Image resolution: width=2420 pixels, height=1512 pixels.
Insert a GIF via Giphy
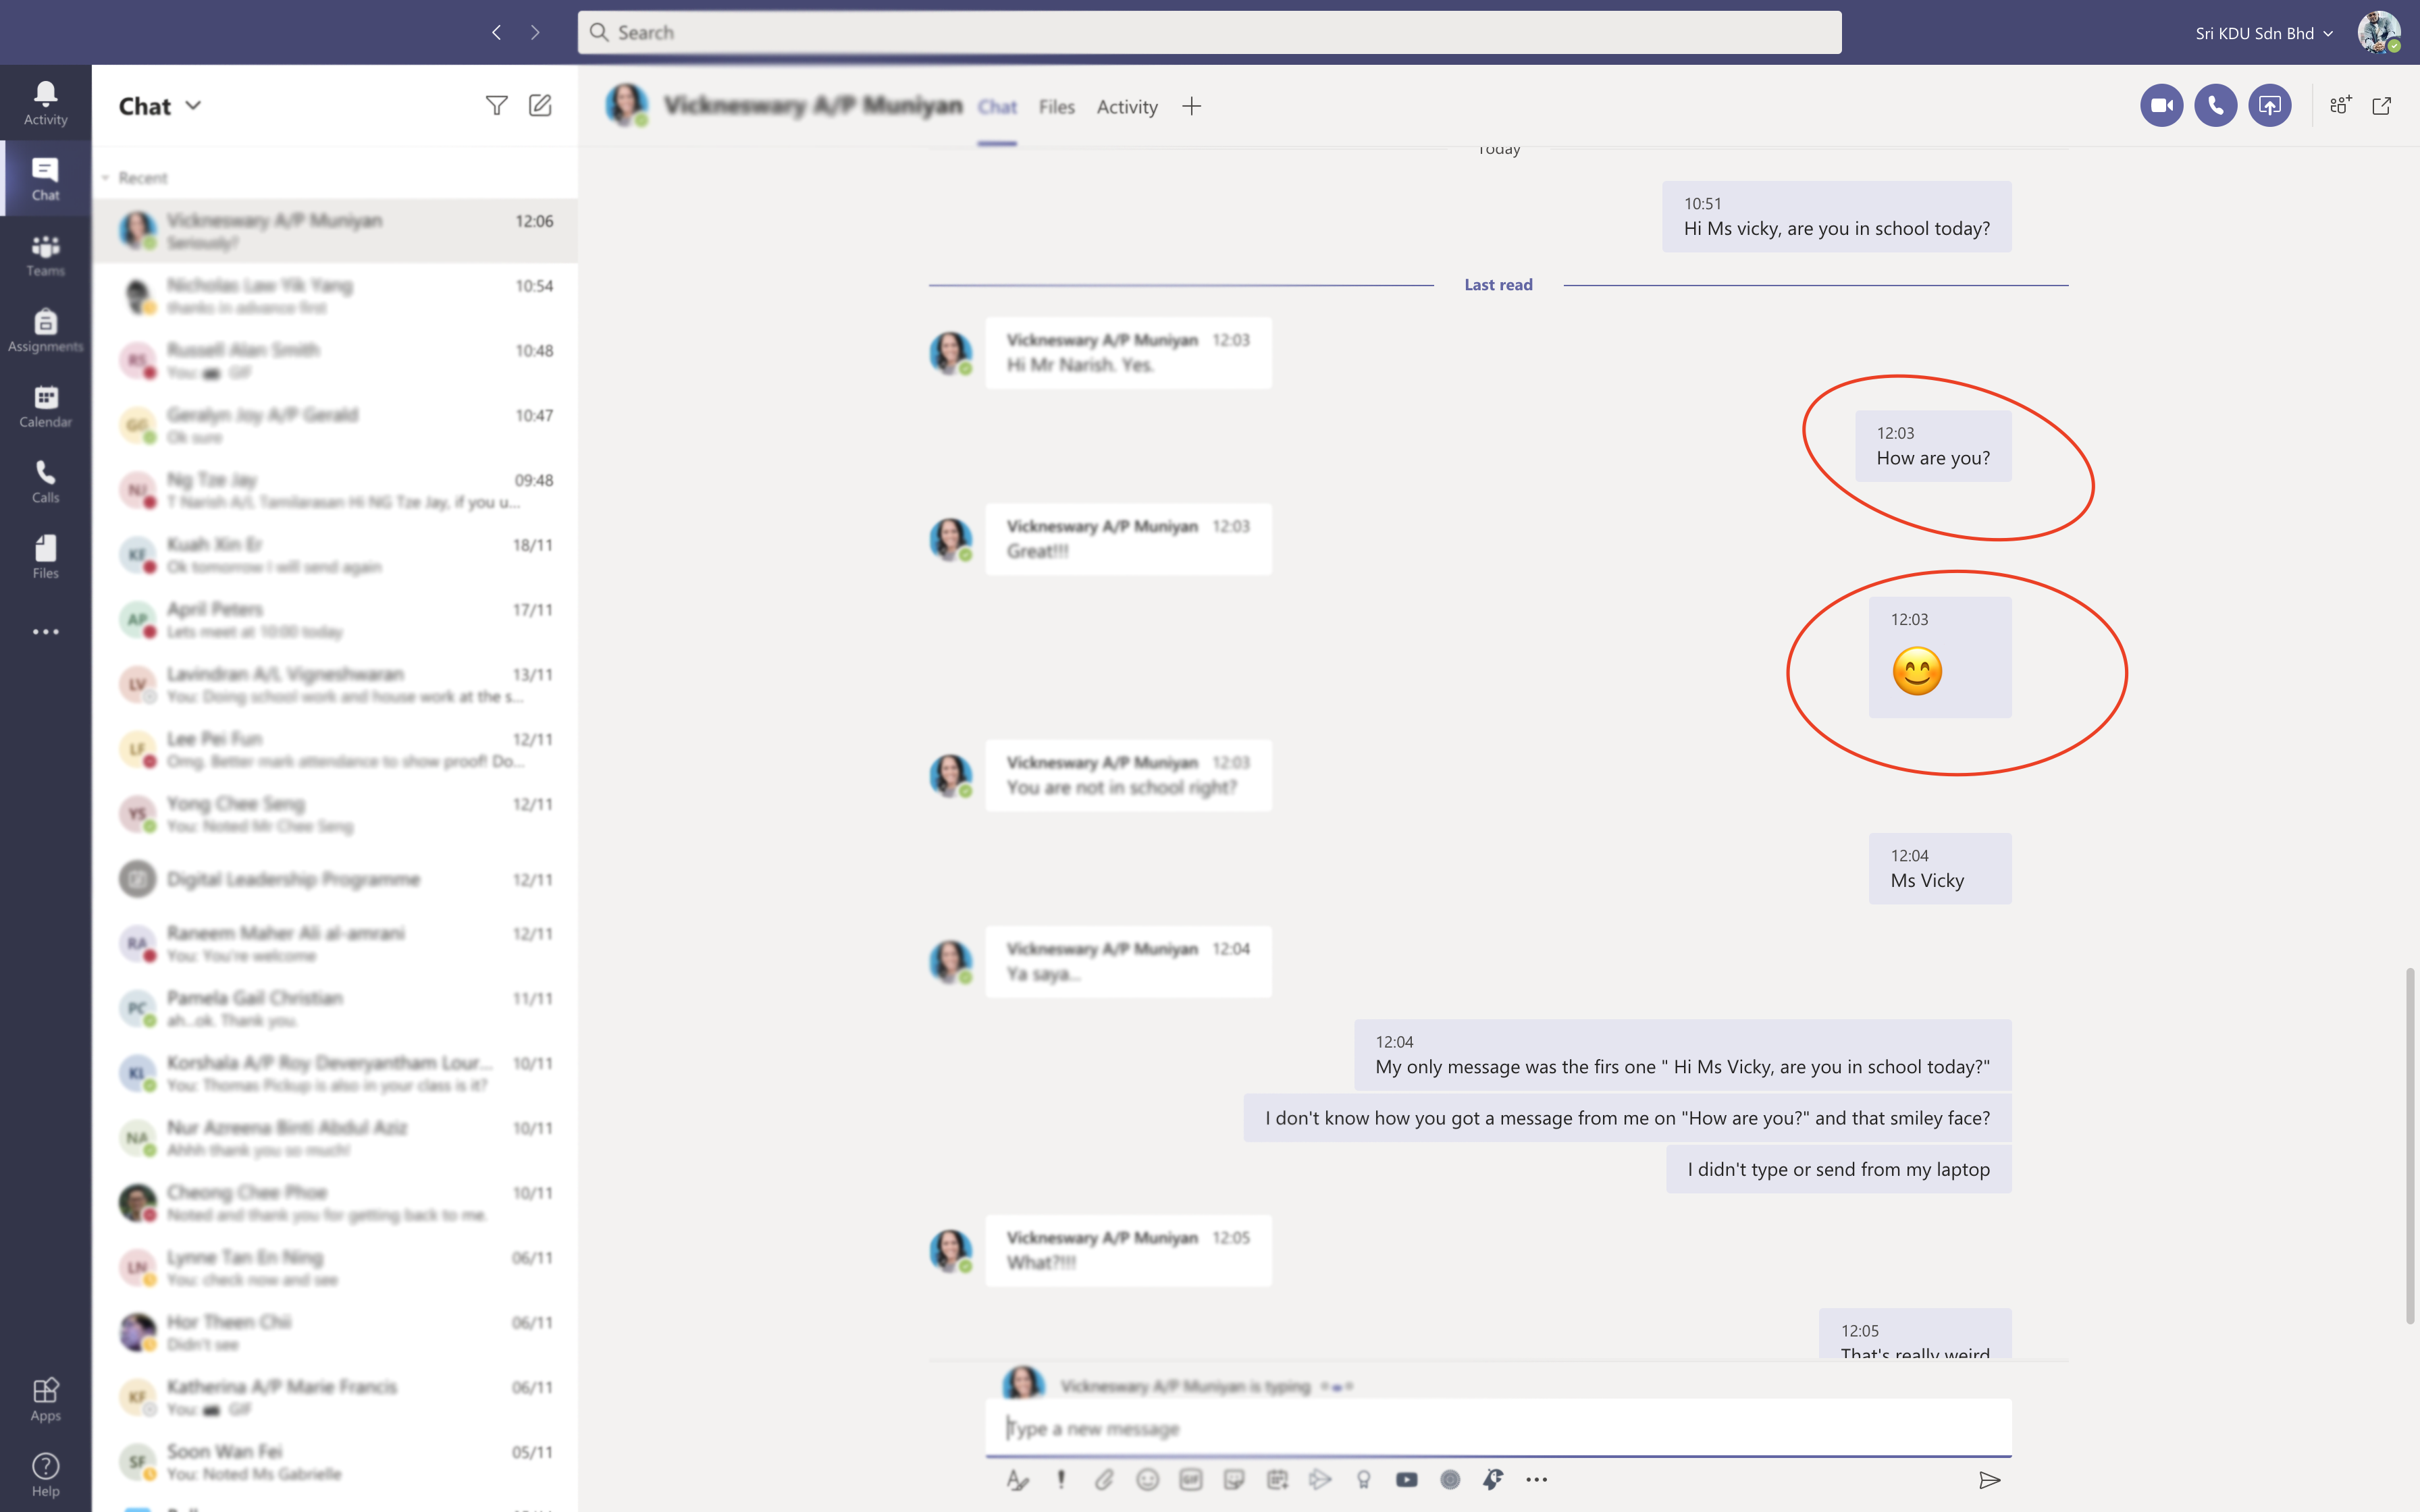1190,1480
